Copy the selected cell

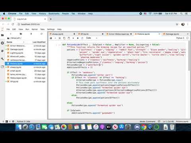[64, 38]
